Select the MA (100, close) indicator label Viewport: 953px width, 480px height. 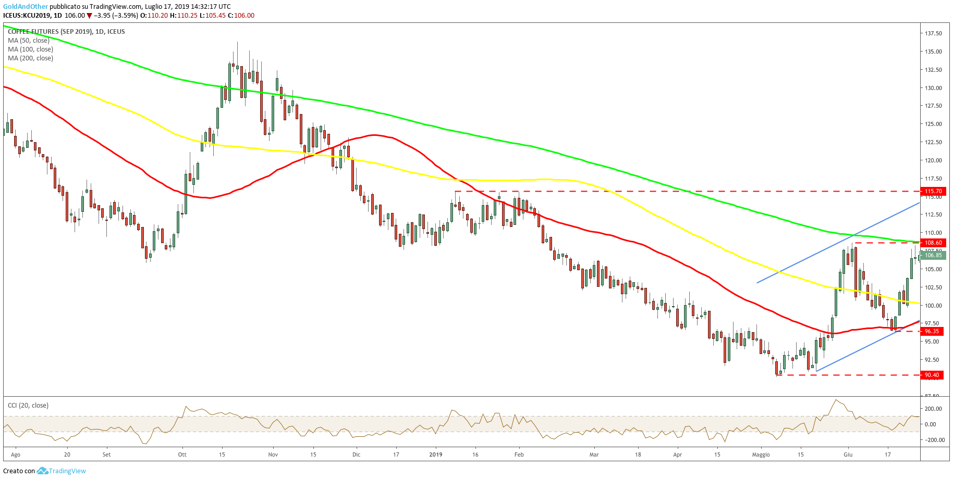pyautogui.click(x=30, y=49)
